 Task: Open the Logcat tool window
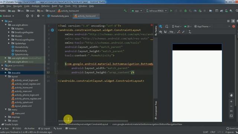click(x=44, y=128)
